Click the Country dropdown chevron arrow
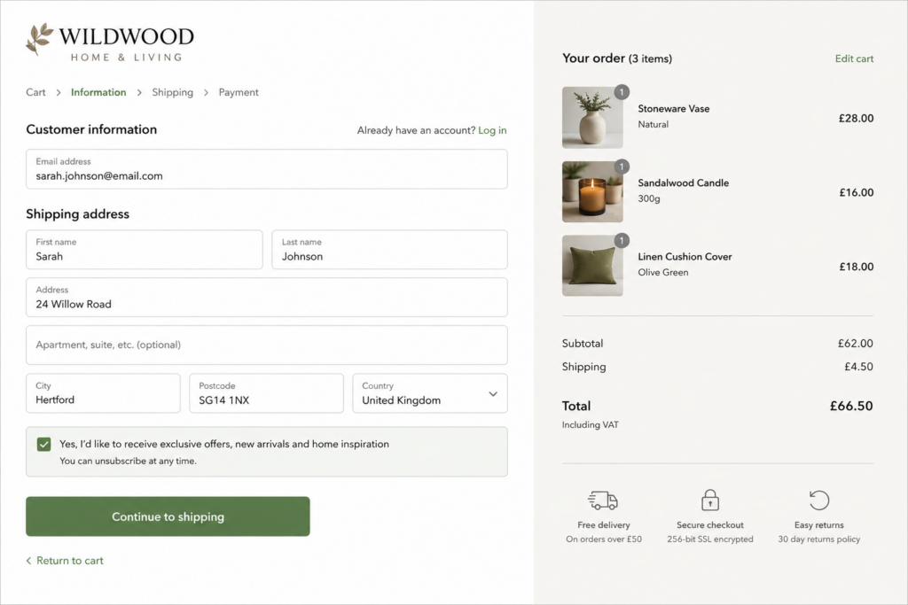The image size is (908, 605). (x=493, y=394)
